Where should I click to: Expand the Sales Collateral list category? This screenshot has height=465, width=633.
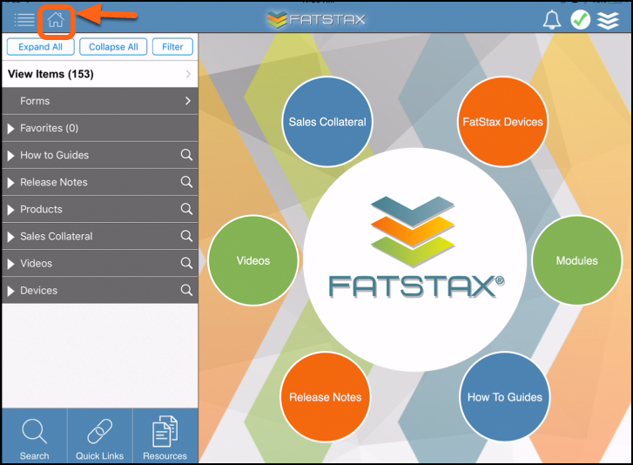pyautogui.click(x=11, y=237)
